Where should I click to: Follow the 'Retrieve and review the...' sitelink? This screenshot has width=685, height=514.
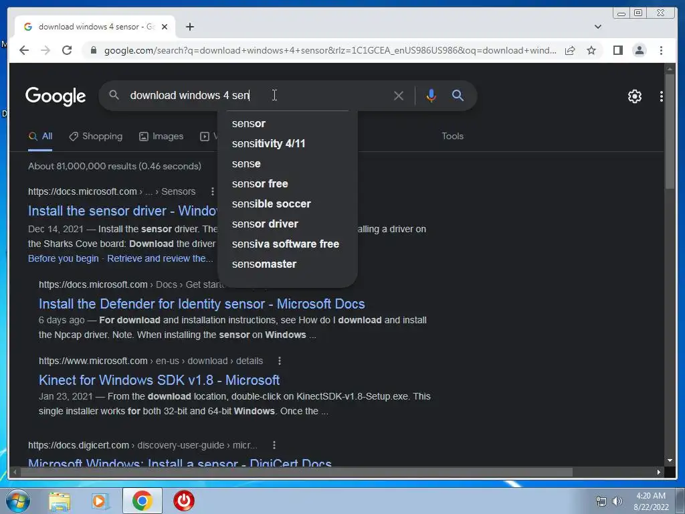(160, 259)
